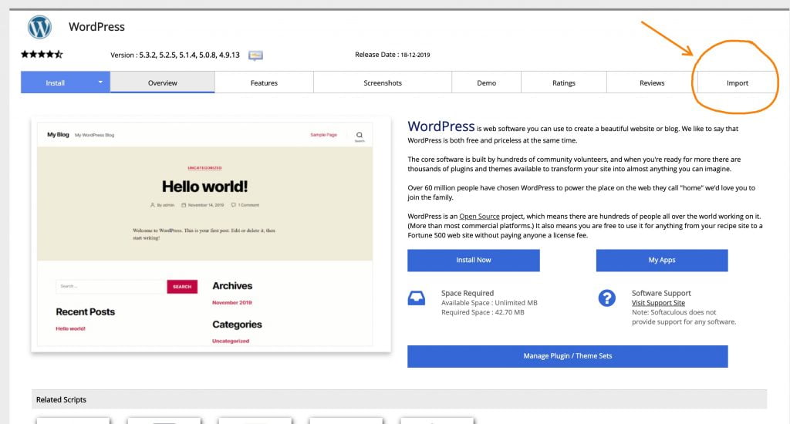The image size is (790, 424).
Task: Click the Related Scripts heading
Action: (x=61, y=399)
